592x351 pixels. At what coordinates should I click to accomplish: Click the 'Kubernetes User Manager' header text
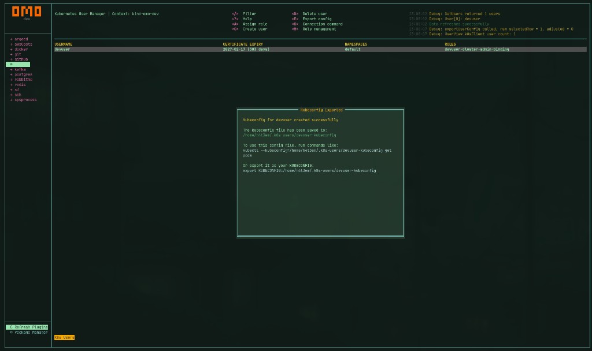[x=80, y=14]
